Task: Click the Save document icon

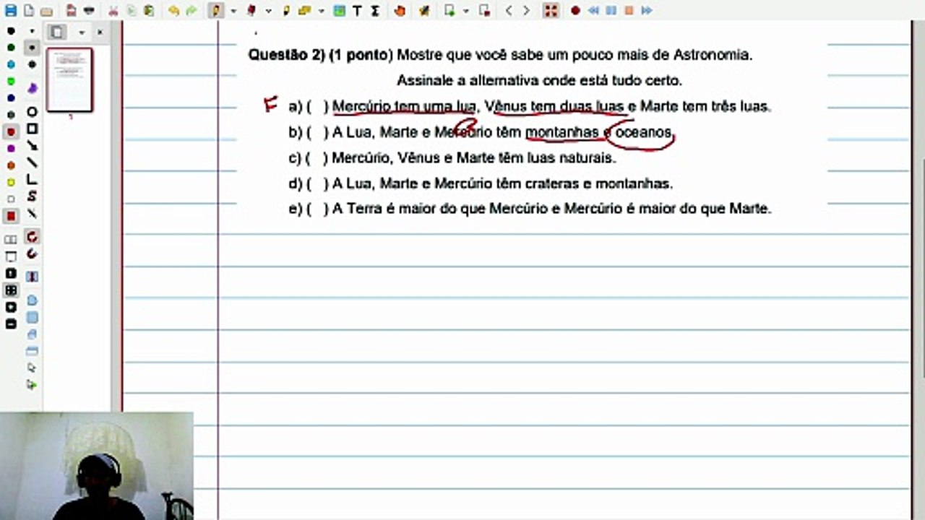Action: [11, 11]
